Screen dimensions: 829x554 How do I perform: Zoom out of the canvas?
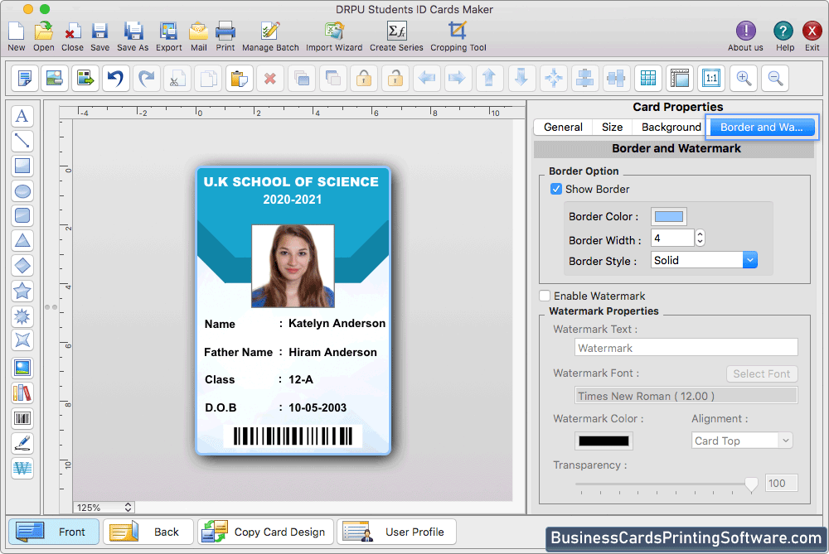[775, 79]
